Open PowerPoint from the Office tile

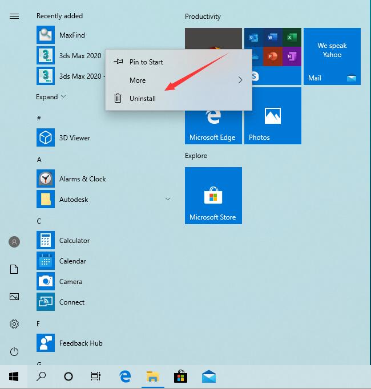[x=272, y=56]
